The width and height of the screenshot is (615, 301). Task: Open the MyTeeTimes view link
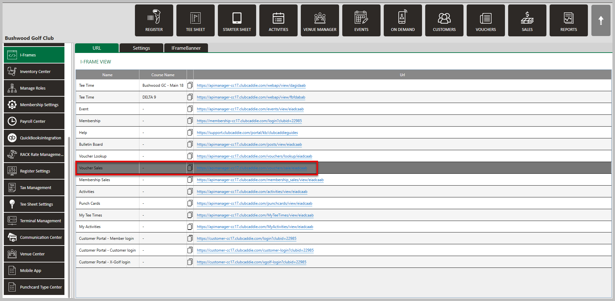click(x=255, y=215)
